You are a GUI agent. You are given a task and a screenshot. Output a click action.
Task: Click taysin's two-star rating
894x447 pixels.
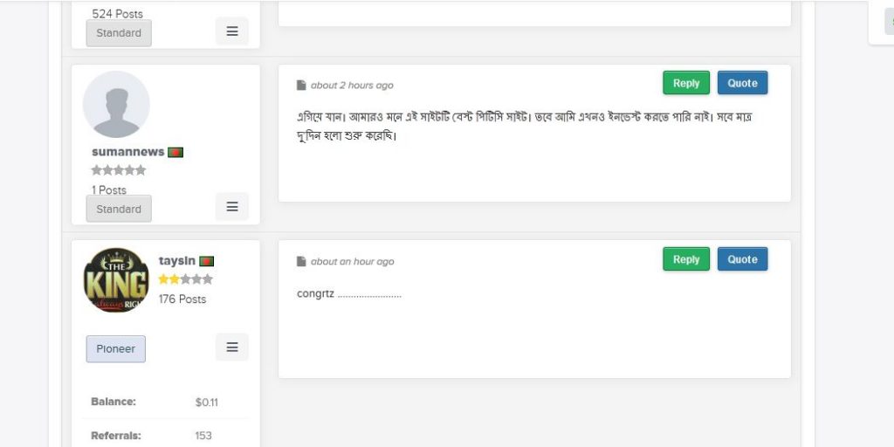[185, 279]
